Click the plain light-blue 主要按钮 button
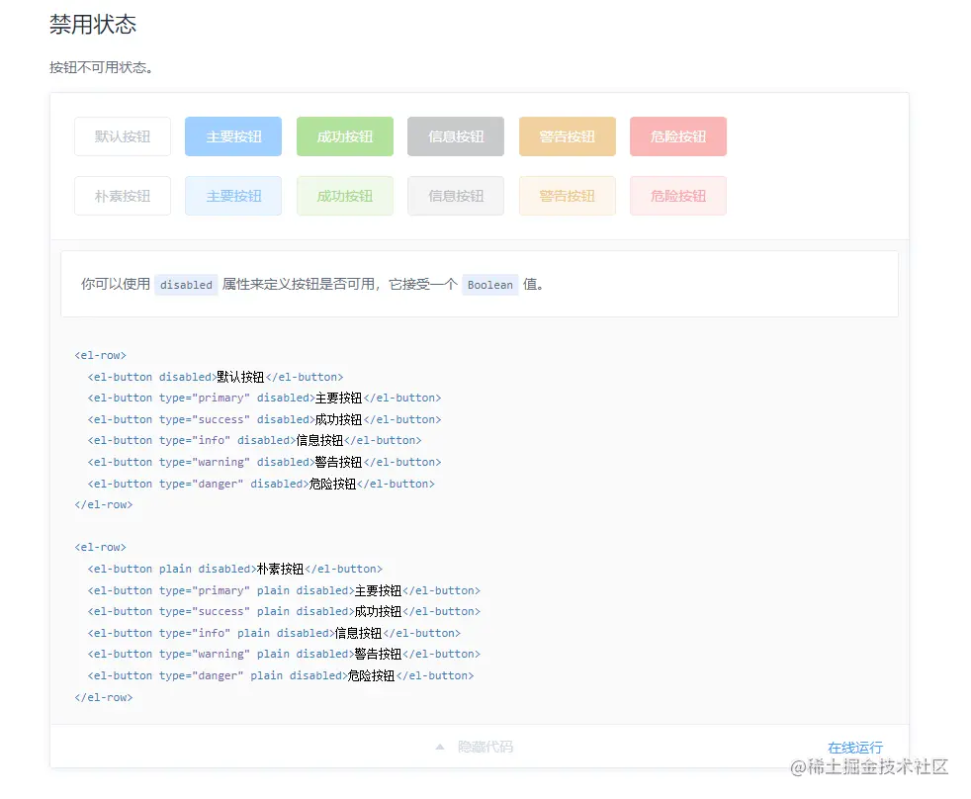 click(x=233, y=196)
